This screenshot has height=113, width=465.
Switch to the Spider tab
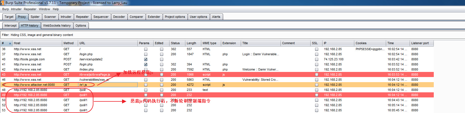point(35,17)
